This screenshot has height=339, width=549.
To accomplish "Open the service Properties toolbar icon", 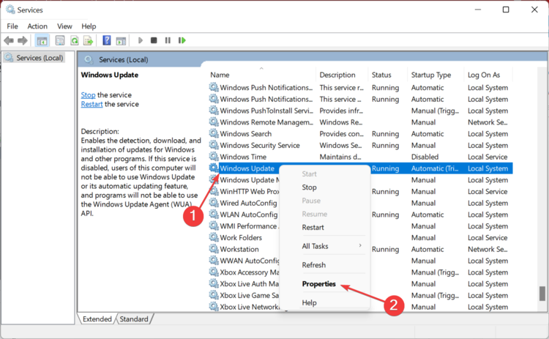I will click(60, 40).
